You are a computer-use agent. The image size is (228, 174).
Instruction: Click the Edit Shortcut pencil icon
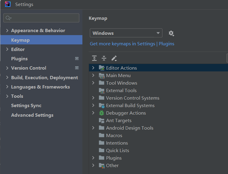click(114, 58)
